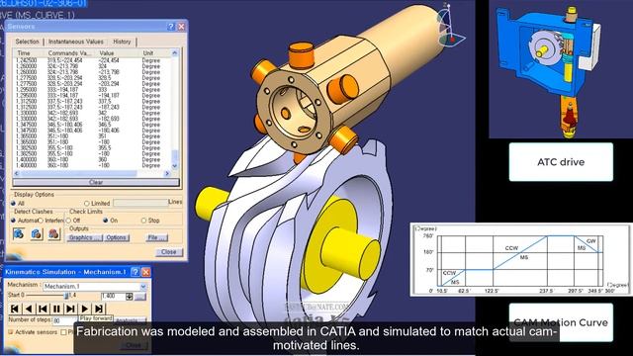Click Clear button under history table
Image resolution: width=633 pixels, height=356 pixels.
tap(96, 182)
